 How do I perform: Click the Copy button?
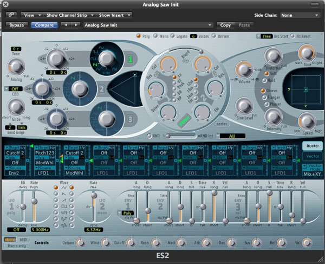click(x=225, y=25)
